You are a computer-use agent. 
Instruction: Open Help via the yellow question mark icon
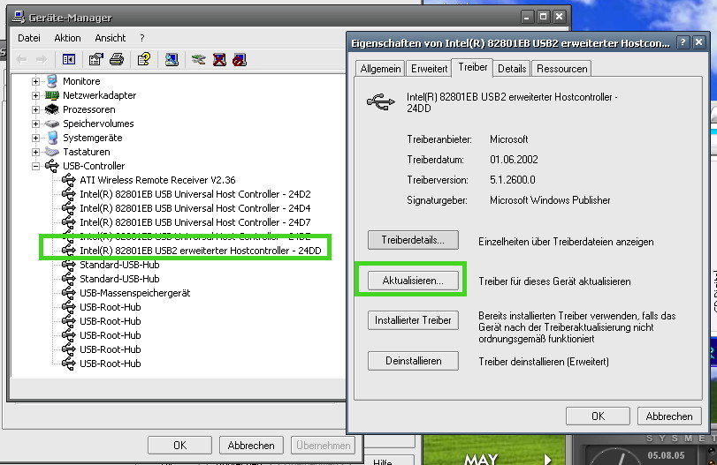click(x=144, y=59)
